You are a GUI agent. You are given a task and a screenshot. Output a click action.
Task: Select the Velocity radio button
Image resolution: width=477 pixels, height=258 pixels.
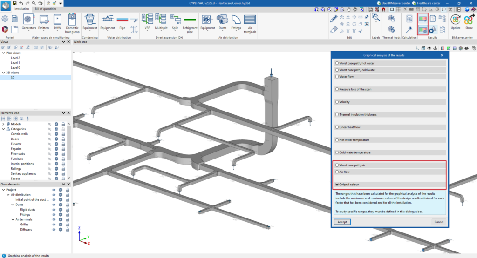tap(337, 102)
